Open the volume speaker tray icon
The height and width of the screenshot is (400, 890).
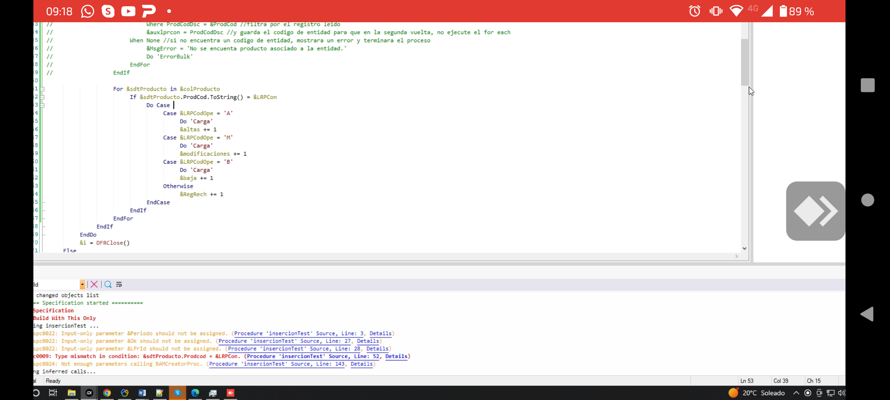coord(841,393)
